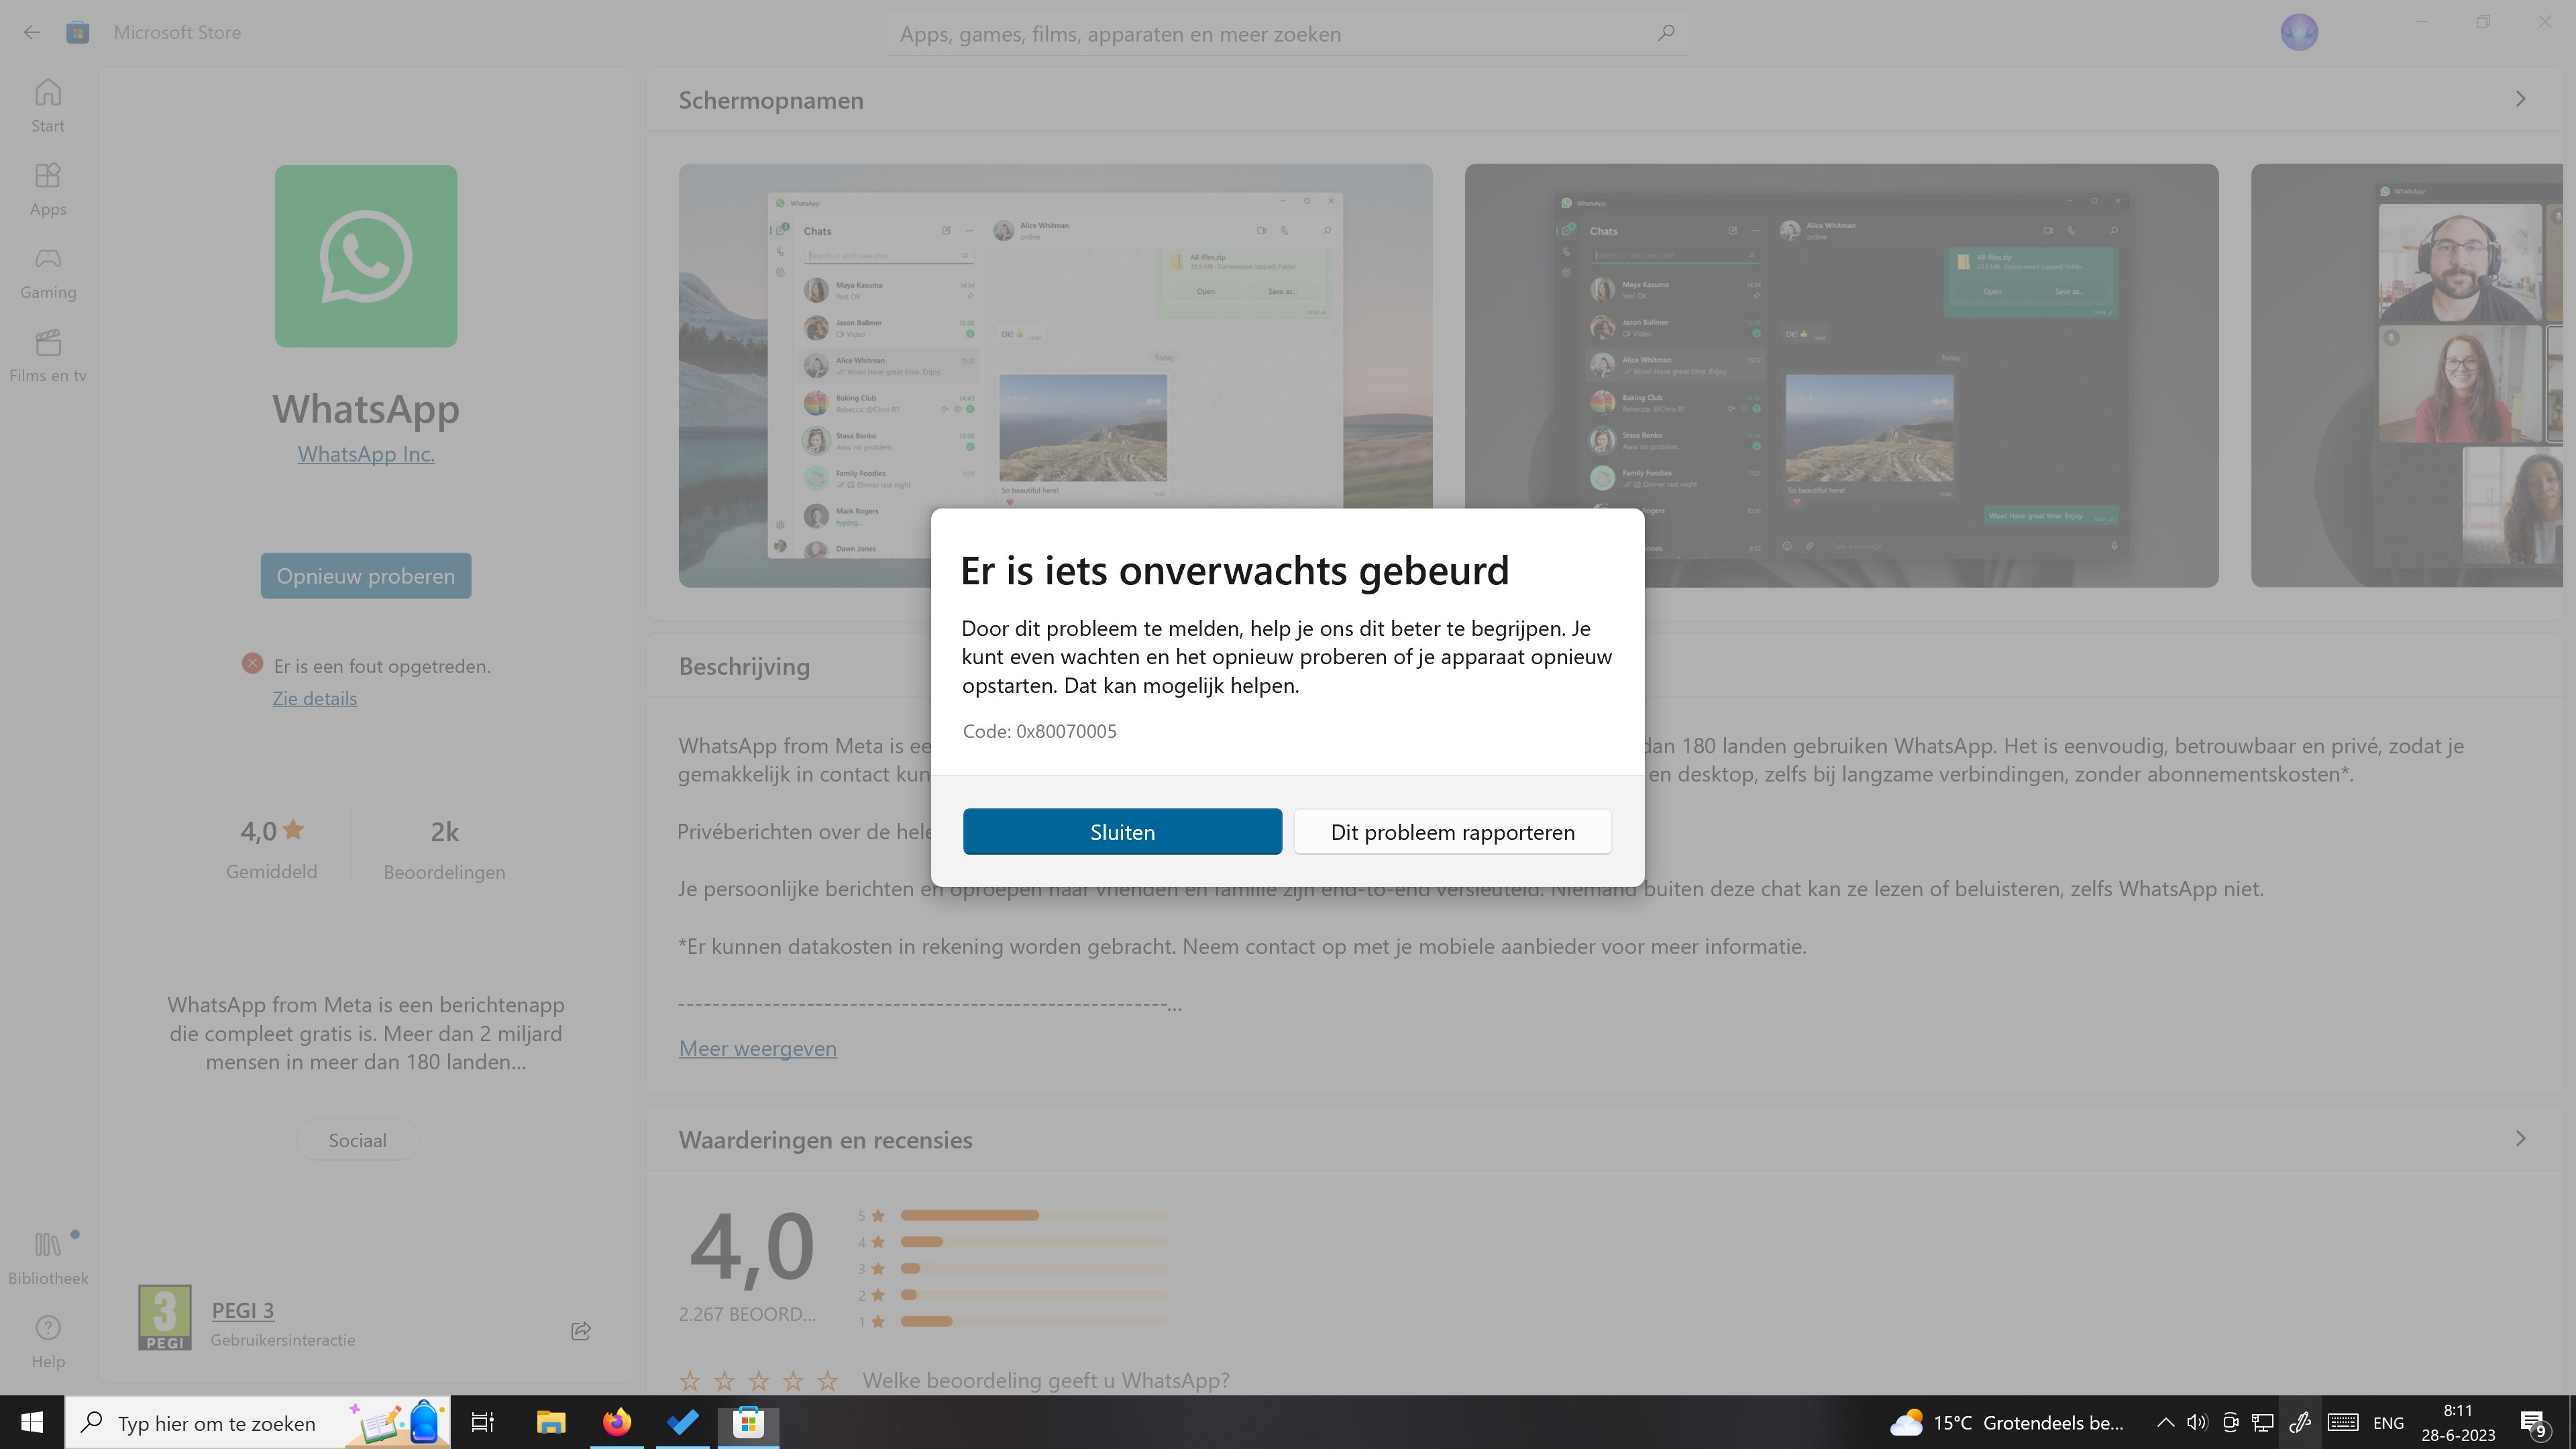Viewport: 2576px width, 1449px height.
Task: Rate WhatsApp with the fifth star
Action: [x=828, y=1381]
